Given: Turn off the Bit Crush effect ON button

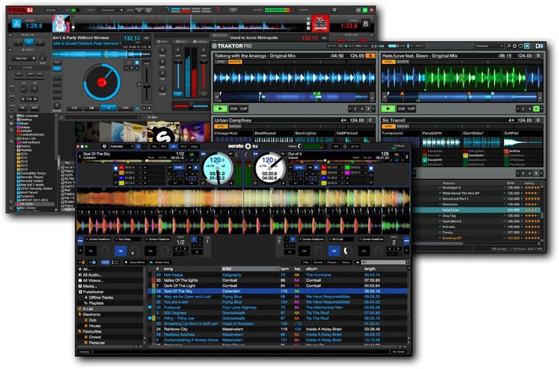Looking at the screenshot, I should 334,251.
